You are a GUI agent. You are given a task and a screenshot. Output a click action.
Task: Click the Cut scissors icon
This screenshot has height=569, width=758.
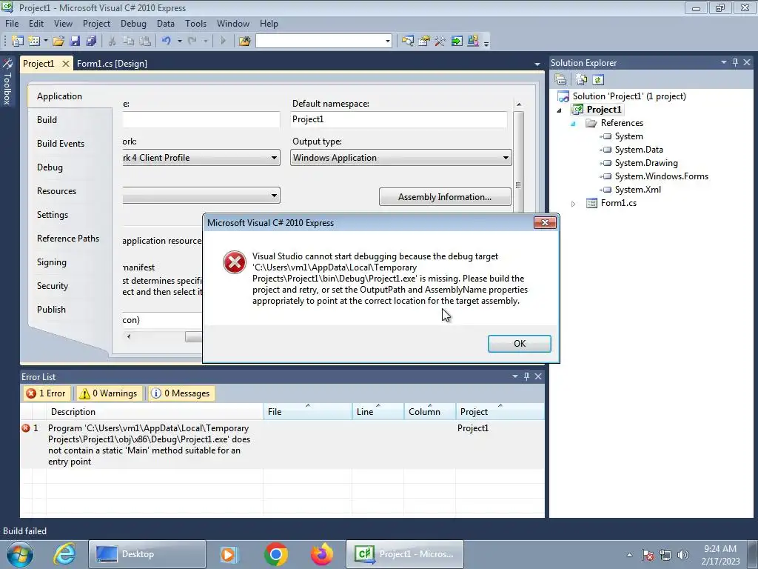pos(113,41)
